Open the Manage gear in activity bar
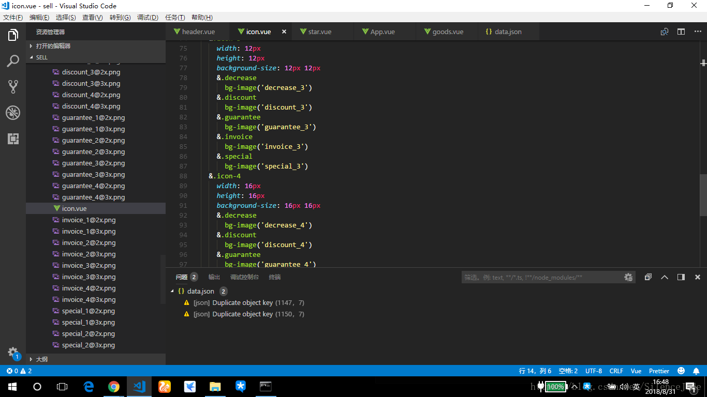The width and height of the screenshot is (707, 397). 13,353
